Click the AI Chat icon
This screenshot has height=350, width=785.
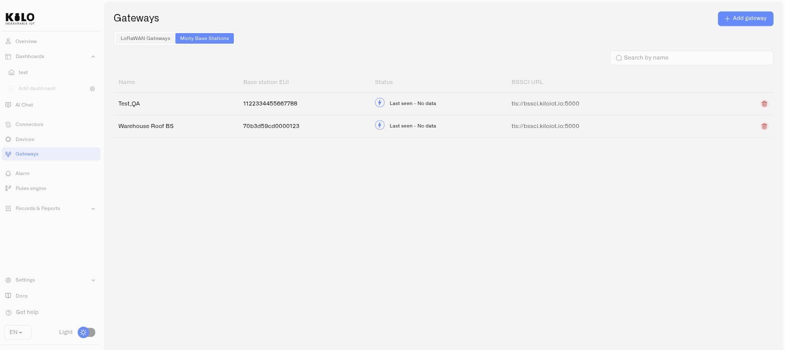(8, 105)
